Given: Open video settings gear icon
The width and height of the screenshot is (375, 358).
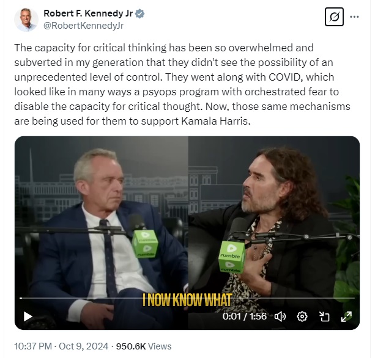Looking at the screenshot, I should point(302,316).
